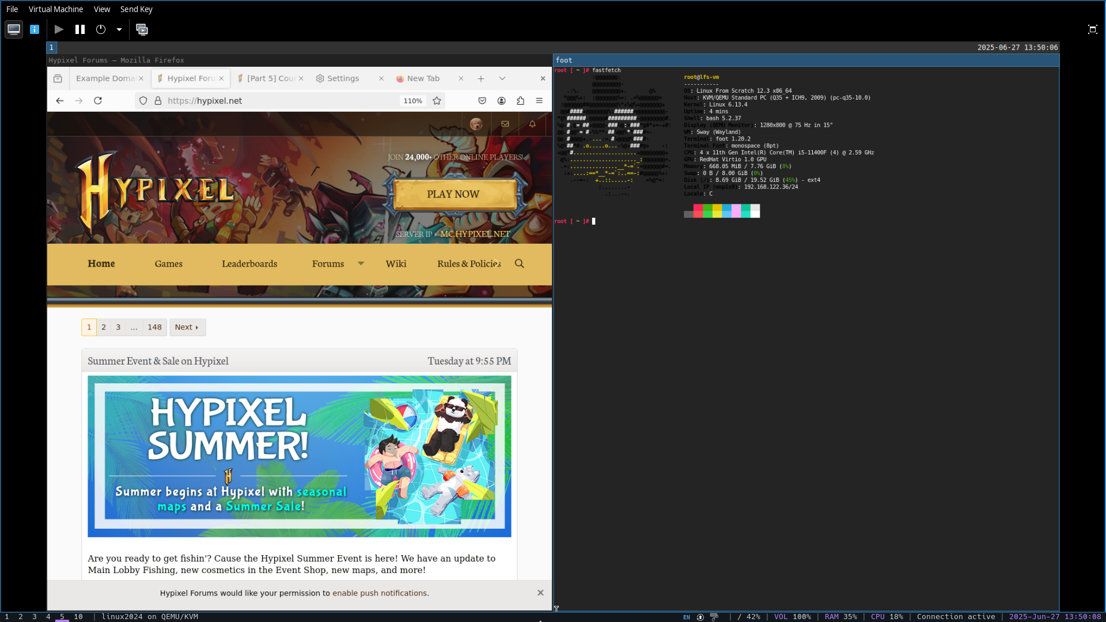Click the Next page button
This screenshot has width=1106, height=622.
point(187,327)
